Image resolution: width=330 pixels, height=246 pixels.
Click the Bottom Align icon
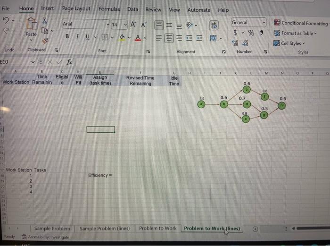[179, 26]
